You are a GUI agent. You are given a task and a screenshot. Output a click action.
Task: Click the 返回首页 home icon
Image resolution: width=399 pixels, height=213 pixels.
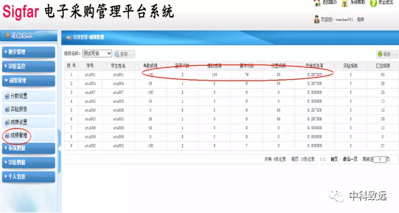click(x=317, y=3)
